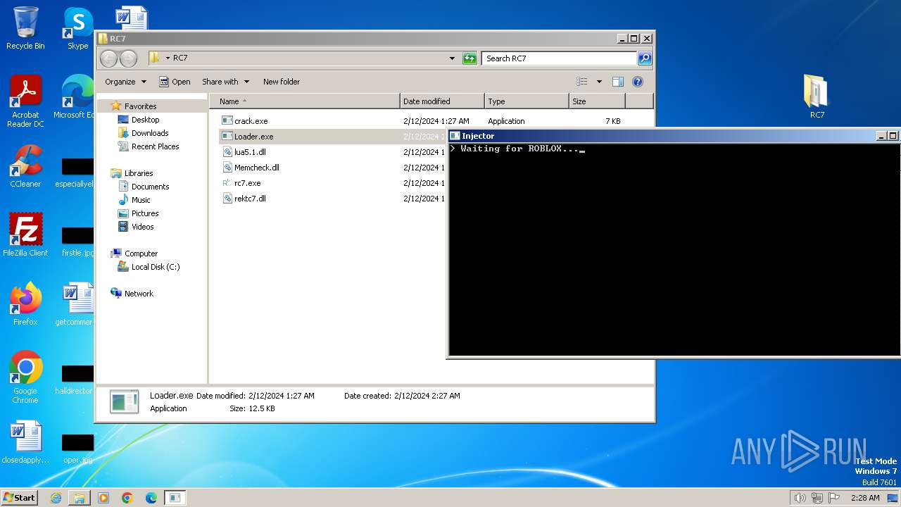901x507 pixels.
Task: Change the view with the views icon
Action: pyautogui.click(x=582, y=82)
